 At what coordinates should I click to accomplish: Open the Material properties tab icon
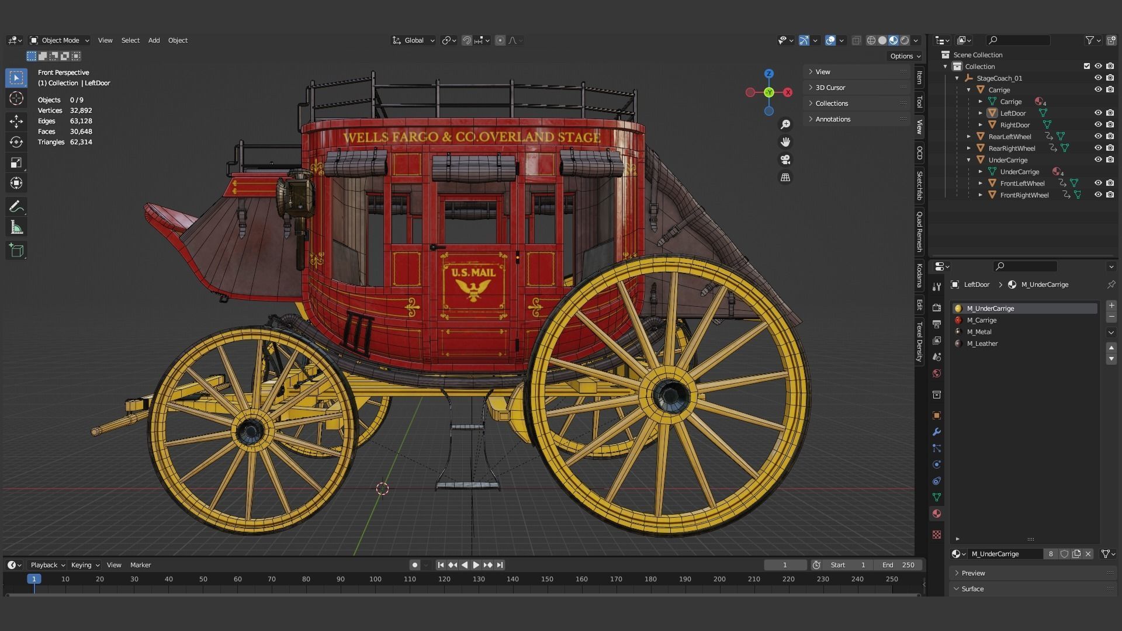coord(937,514)
